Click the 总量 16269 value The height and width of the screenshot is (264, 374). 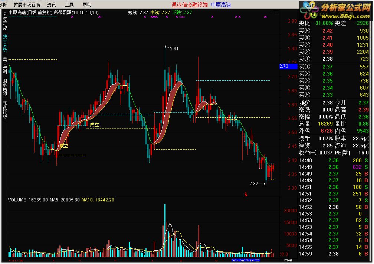(x=325, y=124)
